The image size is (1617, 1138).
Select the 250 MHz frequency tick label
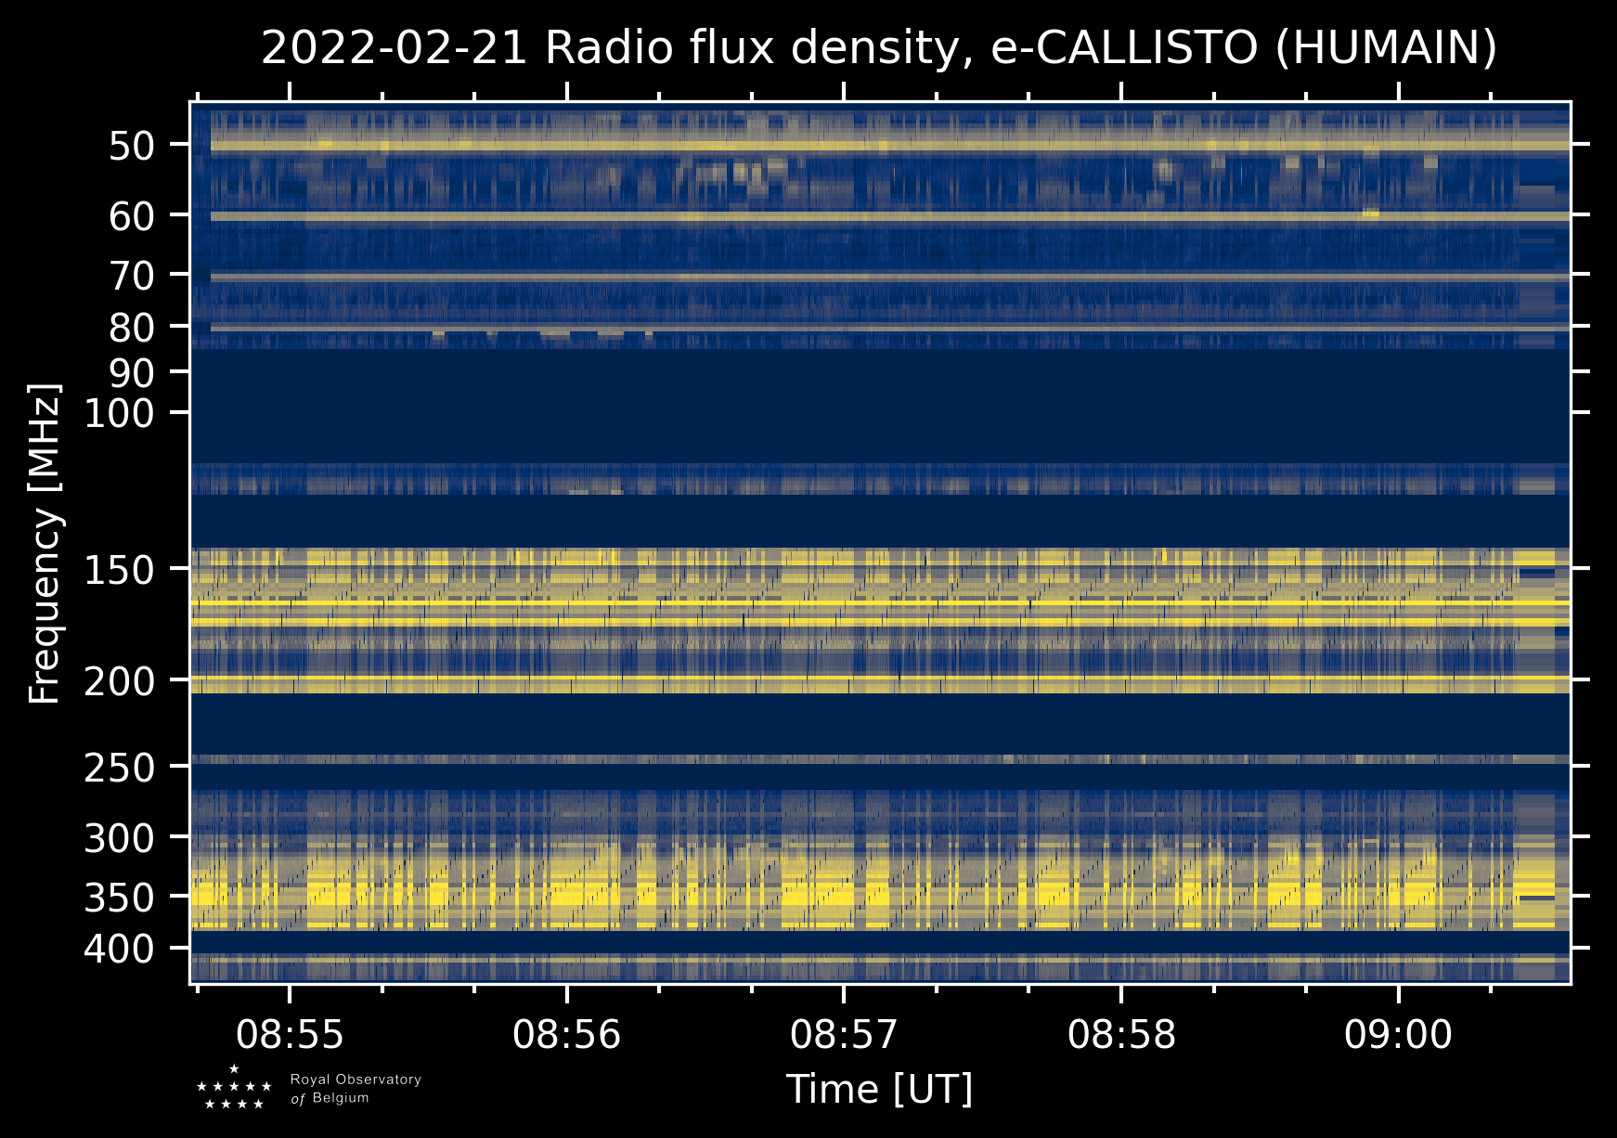(119, 767)
